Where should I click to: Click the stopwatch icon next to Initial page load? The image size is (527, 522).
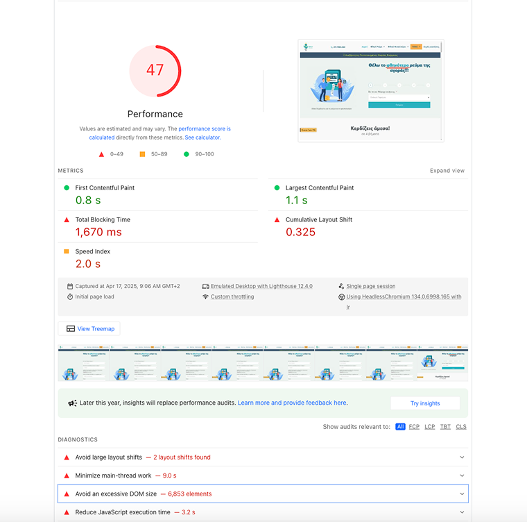[x=70, y=297]
